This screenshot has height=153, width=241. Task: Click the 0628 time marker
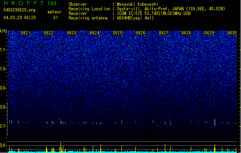coord(186,33)
